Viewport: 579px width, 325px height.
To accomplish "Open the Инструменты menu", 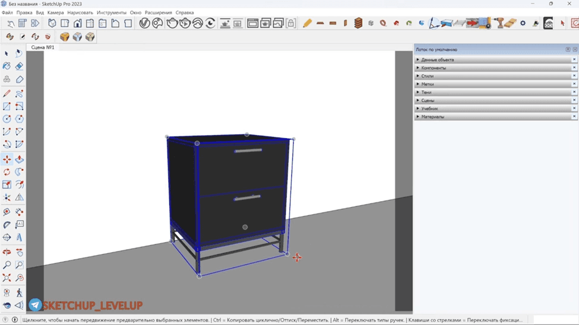I will point(112,12).
